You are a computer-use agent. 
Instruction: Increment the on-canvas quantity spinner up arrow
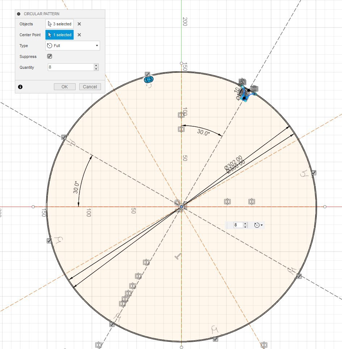(245, 223)
